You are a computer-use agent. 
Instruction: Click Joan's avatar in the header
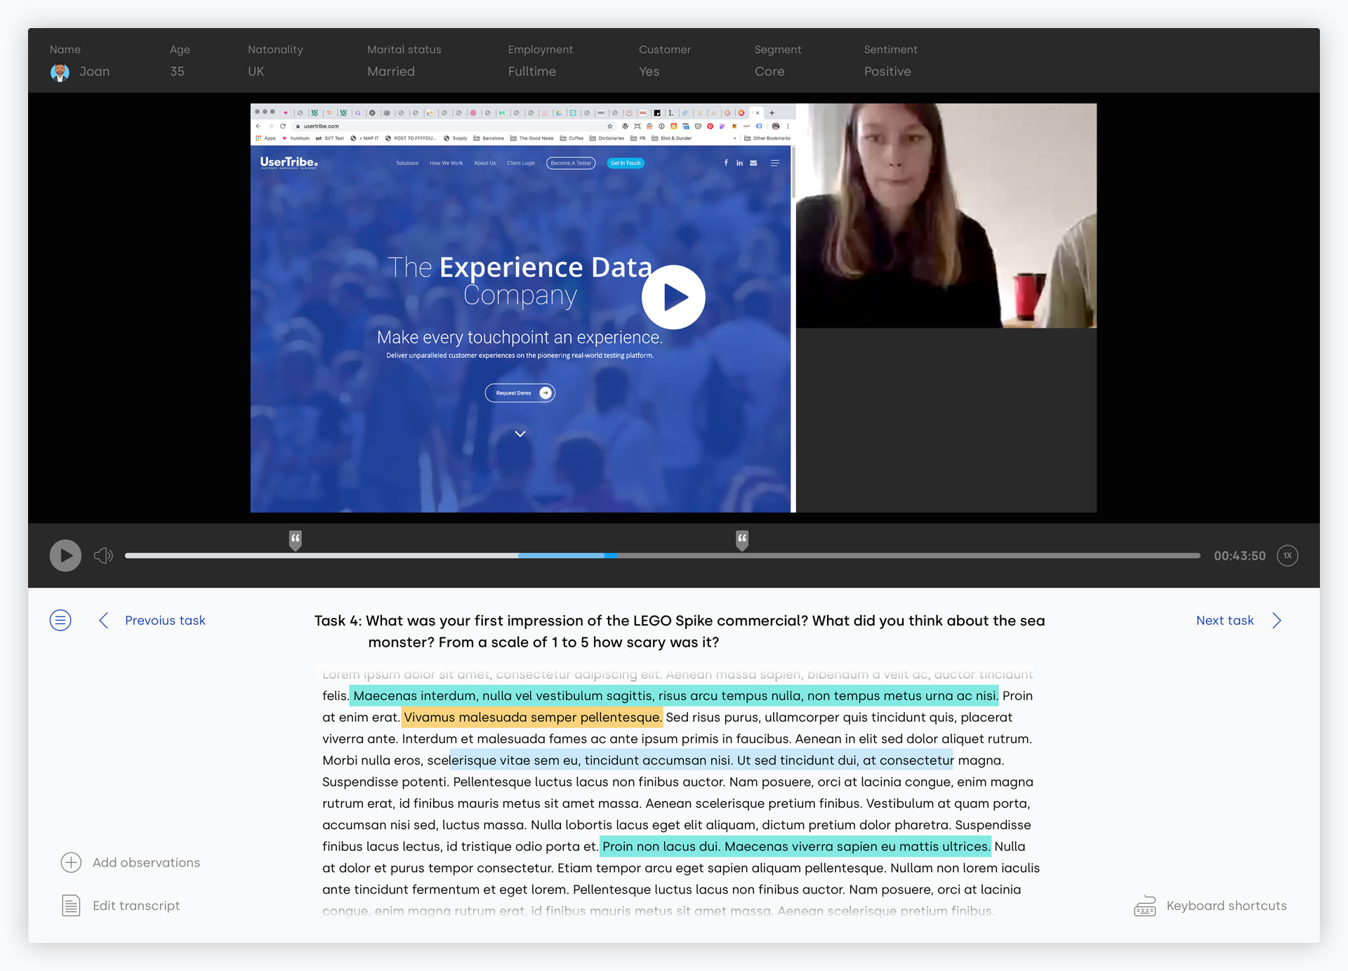(60, 72)
